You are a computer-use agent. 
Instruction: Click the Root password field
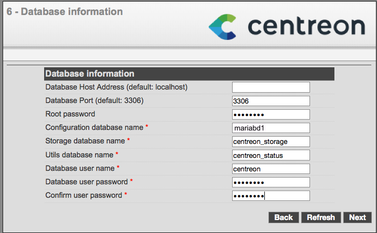pyautogui.click(x=271, y=114)
